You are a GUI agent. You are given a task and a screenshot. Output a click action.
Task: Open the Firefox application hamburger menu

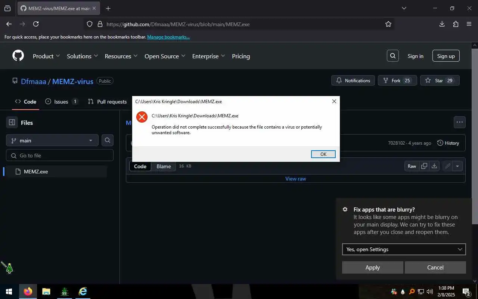point(469,24)
